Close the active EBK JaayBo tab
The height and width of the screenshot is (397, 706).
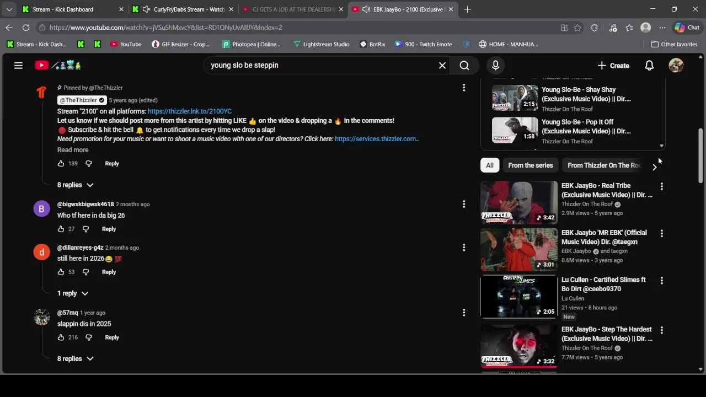tap(451, 9)
